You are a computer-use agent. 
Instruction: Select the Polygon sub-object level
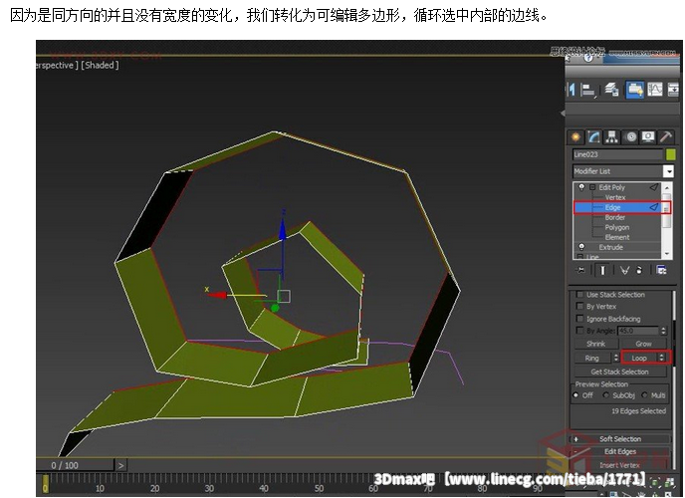coord(617,228)
